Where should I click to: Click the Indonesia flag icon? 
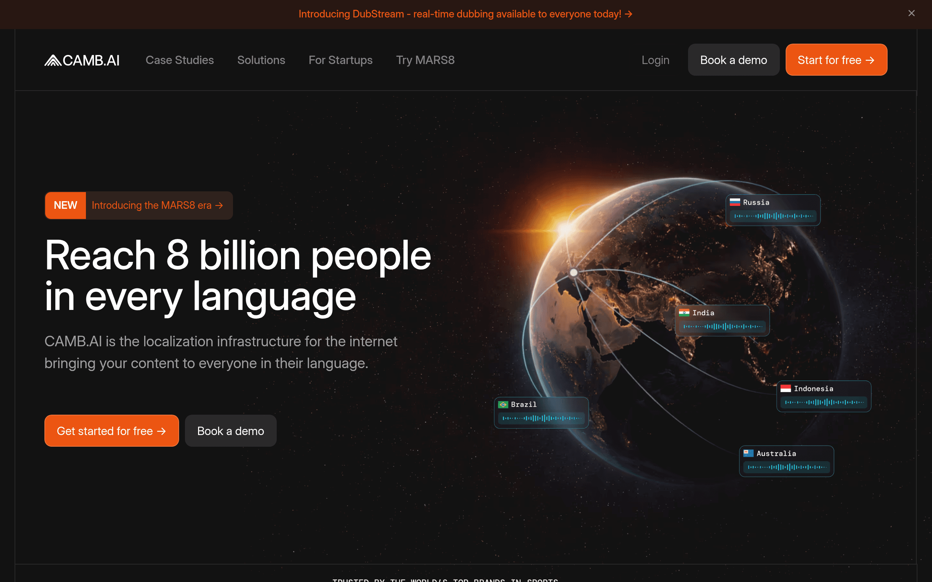(x=785, y=388)
